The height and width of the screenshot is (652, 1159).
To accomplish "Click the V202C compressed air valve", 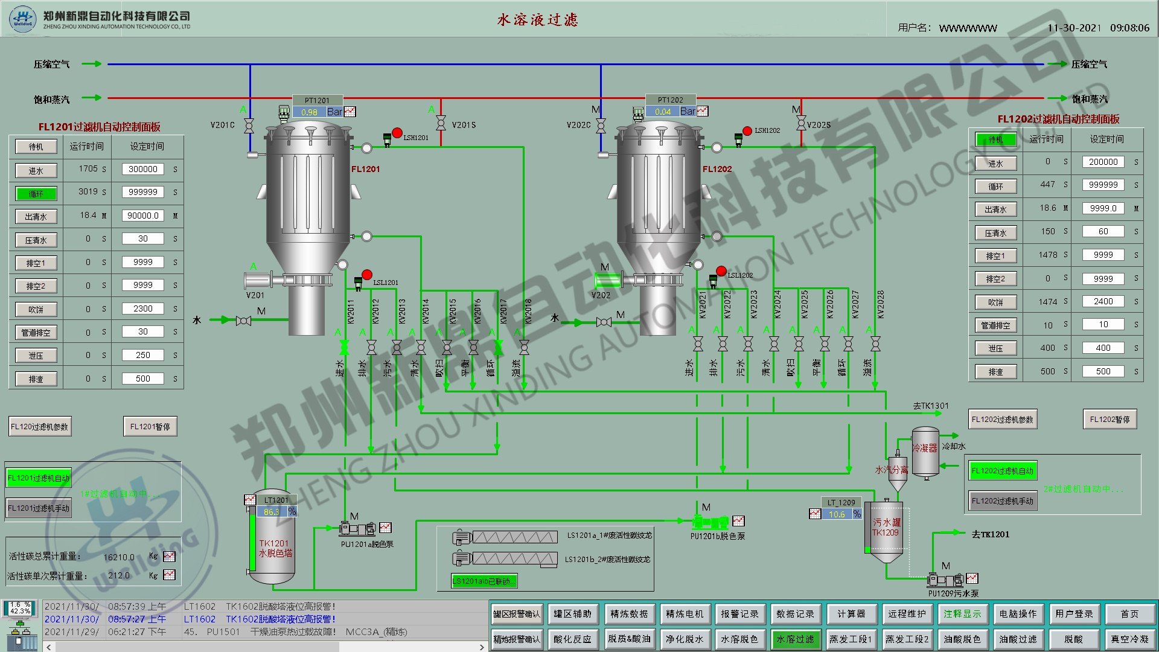I will (601, 126).
